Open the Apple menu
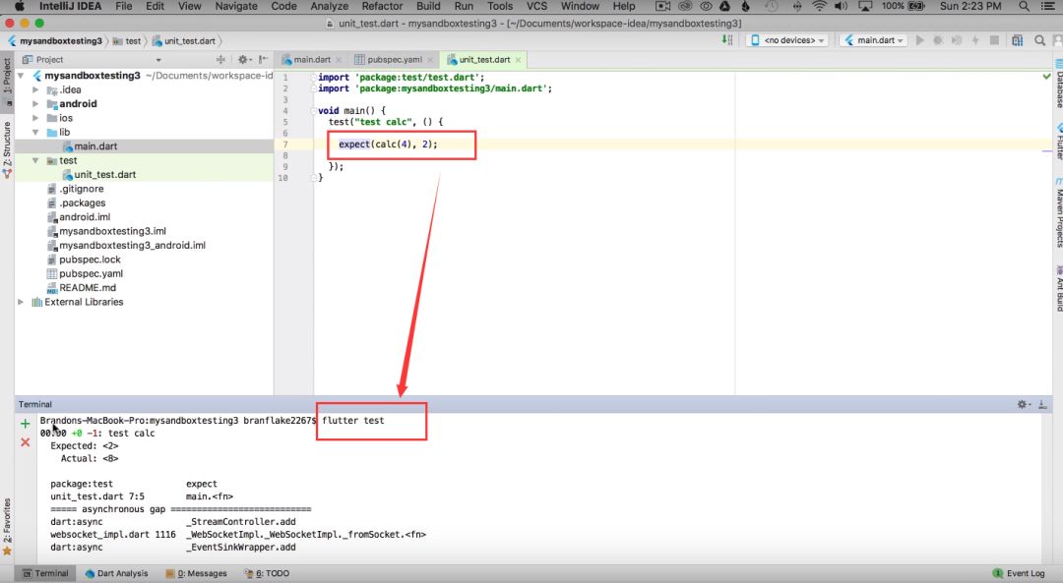1063x583 pixels. click(19, 6)
